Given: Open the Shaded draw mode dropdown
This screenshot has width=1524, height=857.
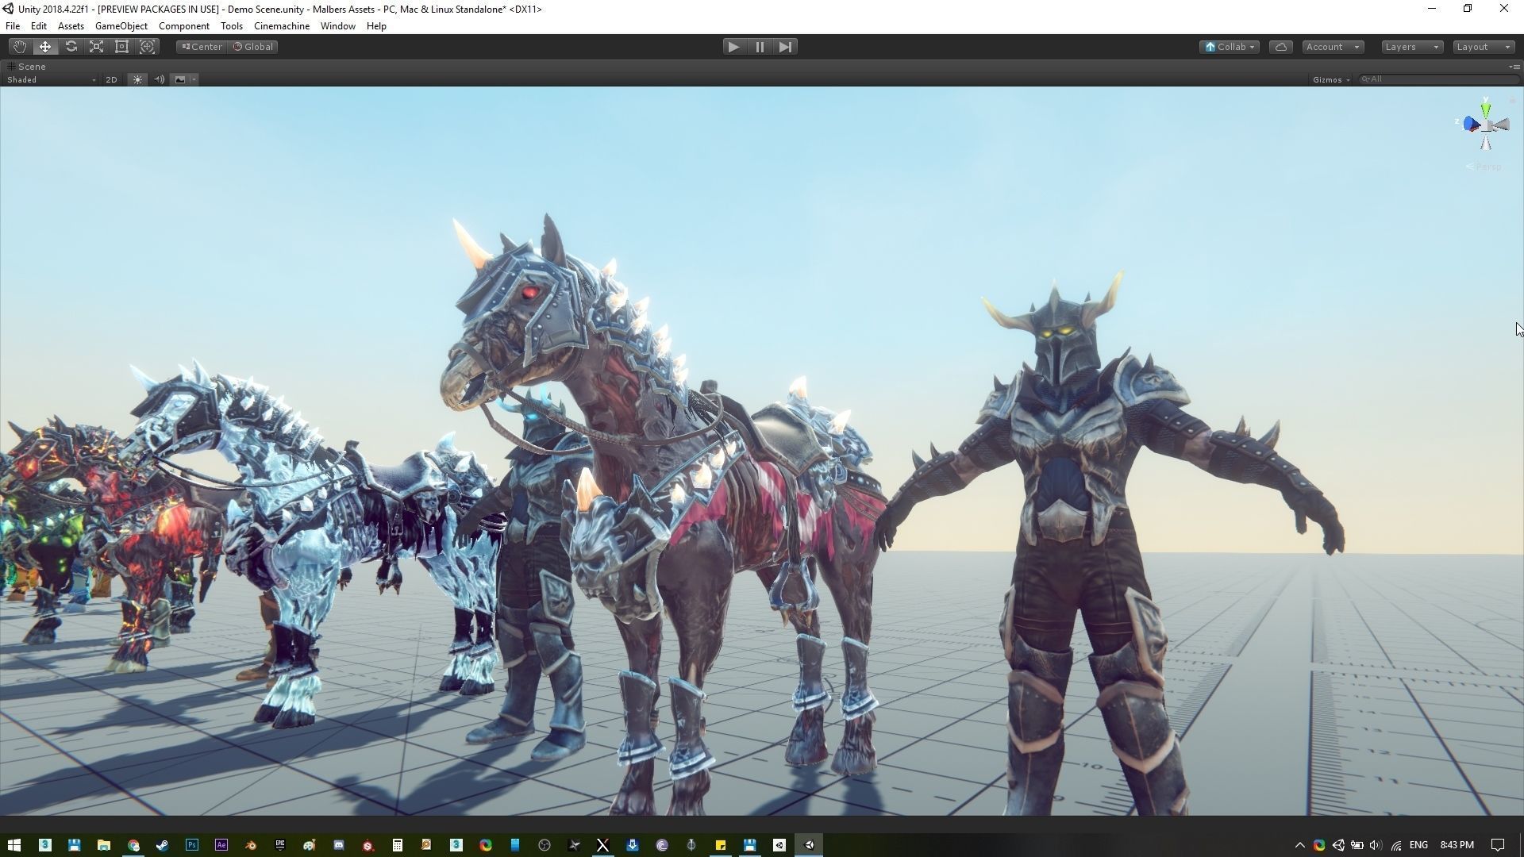Looking at the screenshot, I should click(x=51, y=79).
